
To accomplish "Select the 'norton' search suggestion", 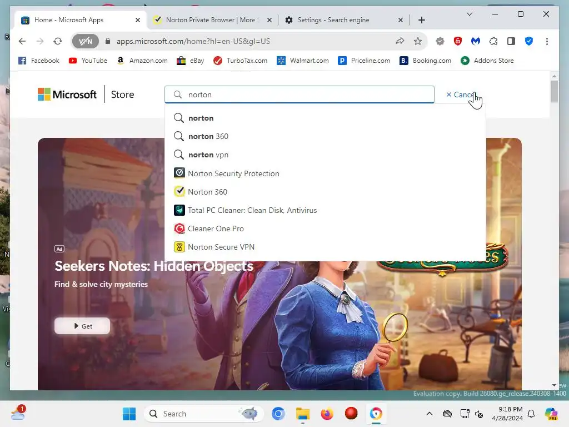I will pyautogui.click(x=325, y=118).
